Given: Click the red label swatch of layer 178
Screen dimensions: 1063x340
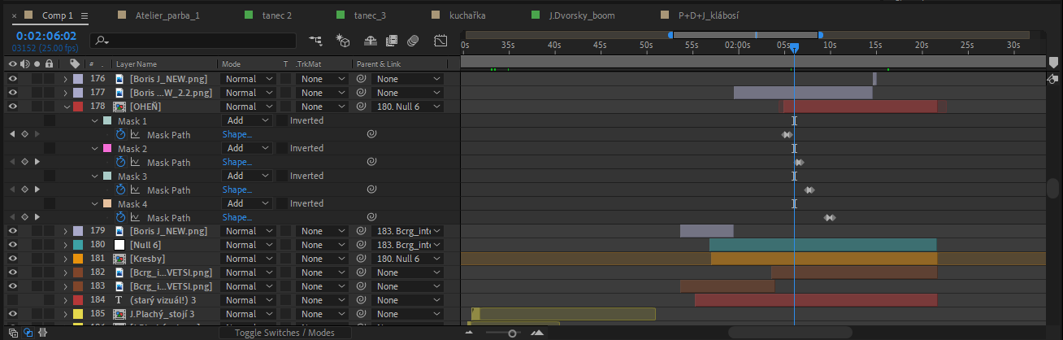Looking at the screenshot, I should pyautogui.click(x=78, y=107).
